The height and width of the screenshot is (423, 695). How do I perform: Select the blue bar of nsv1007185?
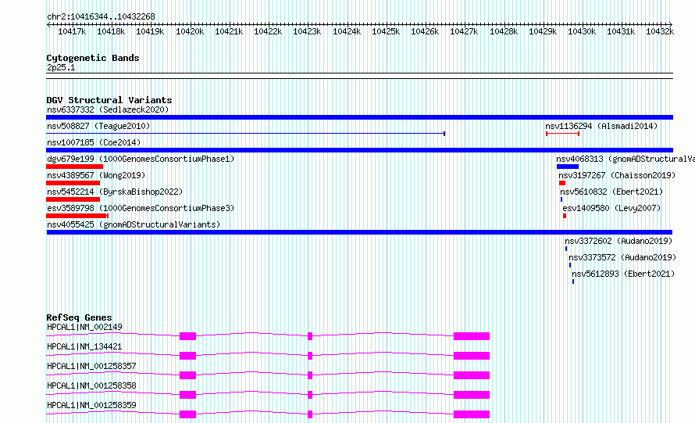pos(359,150)
